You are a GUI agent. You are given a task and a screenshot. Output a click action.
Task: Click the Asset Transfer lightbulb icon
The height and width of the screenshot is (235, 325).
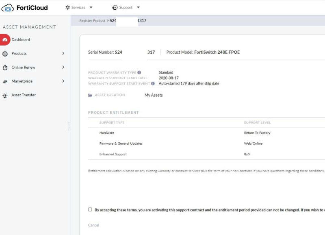pyautogui.click(x=5, y=96)
